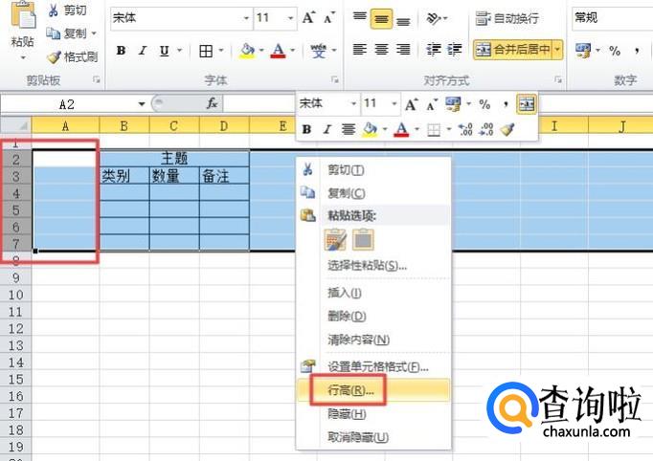Click the mini toolbar font color A
653x461 pixels.
(401, 129)
